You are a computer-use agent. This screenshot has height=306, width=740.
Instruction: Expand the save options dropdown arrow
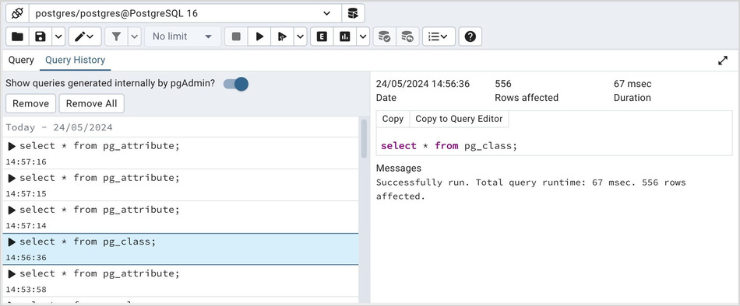[x=58, y=37]
